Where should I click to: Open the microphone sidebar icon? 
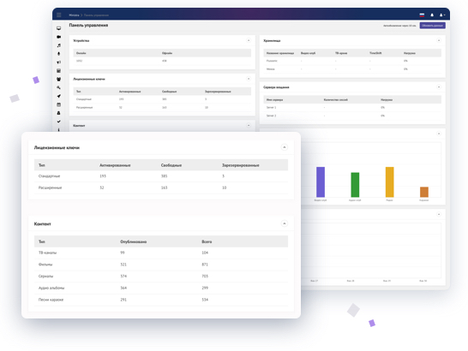[59, 54]
